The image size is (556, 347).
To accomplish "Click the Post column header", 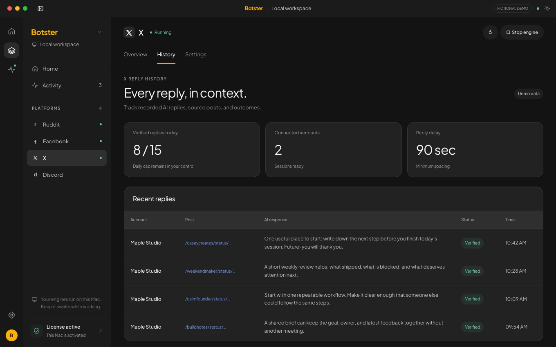I will coord(189,220).
